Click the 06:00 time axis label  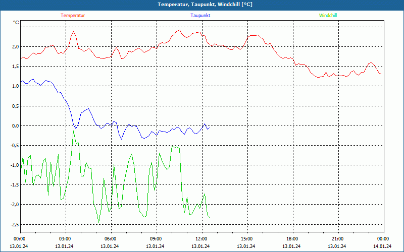(x=110, y=239)
